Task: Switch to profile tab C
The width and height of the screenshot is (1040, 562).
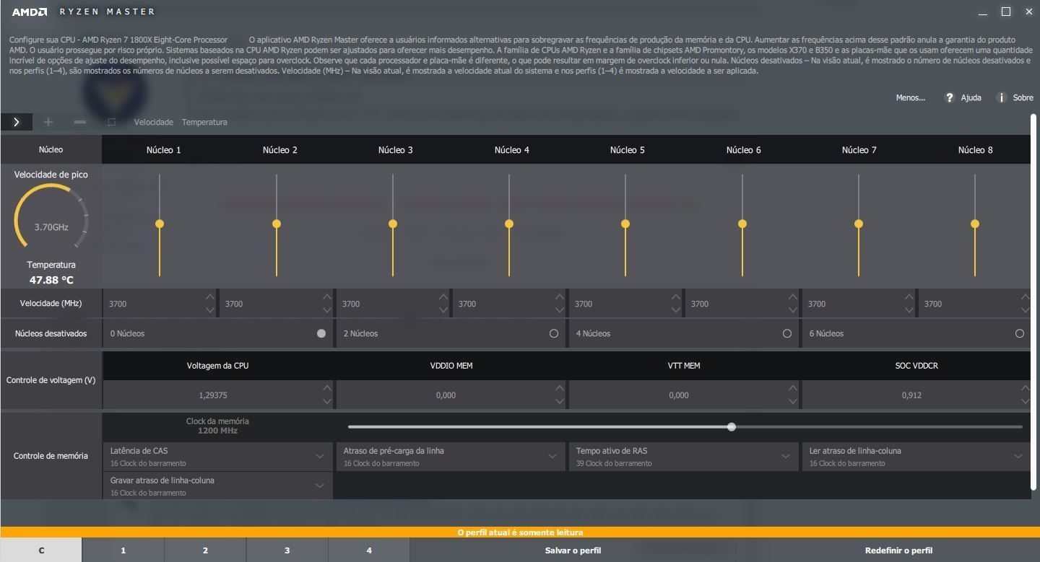Action: click(x=41, y=550)
